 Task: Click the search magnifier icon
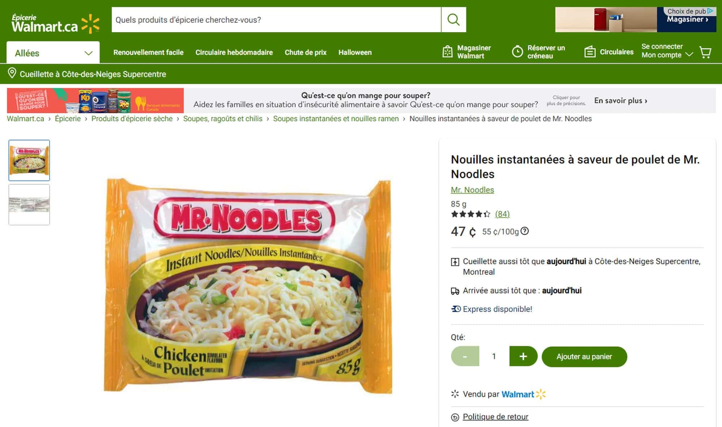(453, 19)
